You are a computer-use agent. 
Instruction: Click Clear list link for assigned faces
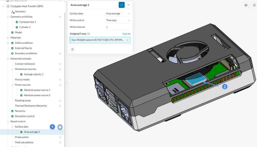(126, 34)
